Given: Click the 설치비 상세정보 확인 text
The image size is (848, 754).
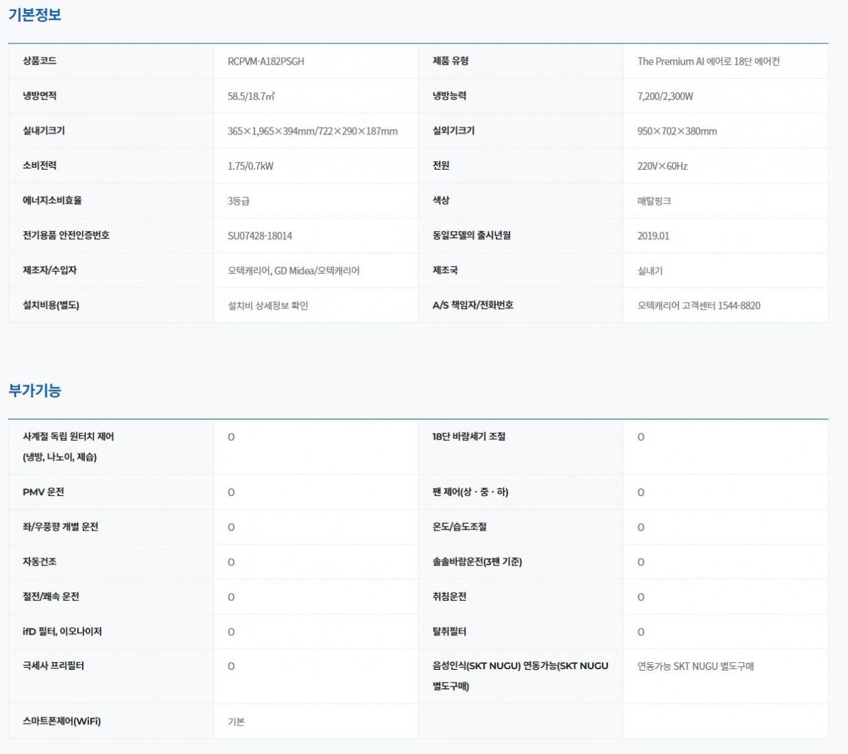Looking at the screenshot, I should (267, 306).
